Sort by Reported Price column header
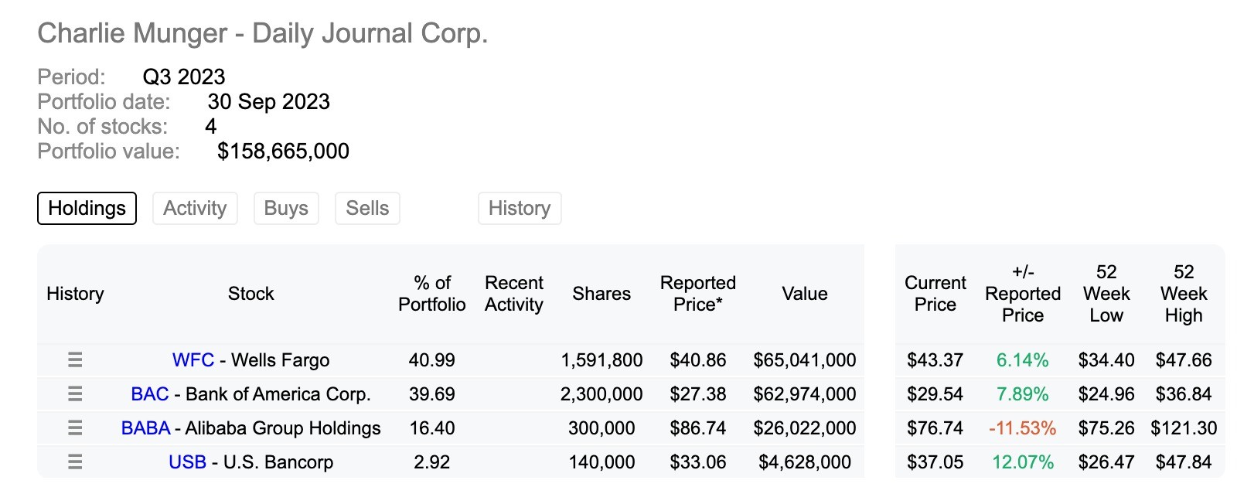Viewport: 1237px width, 487px height. (698, 294)
